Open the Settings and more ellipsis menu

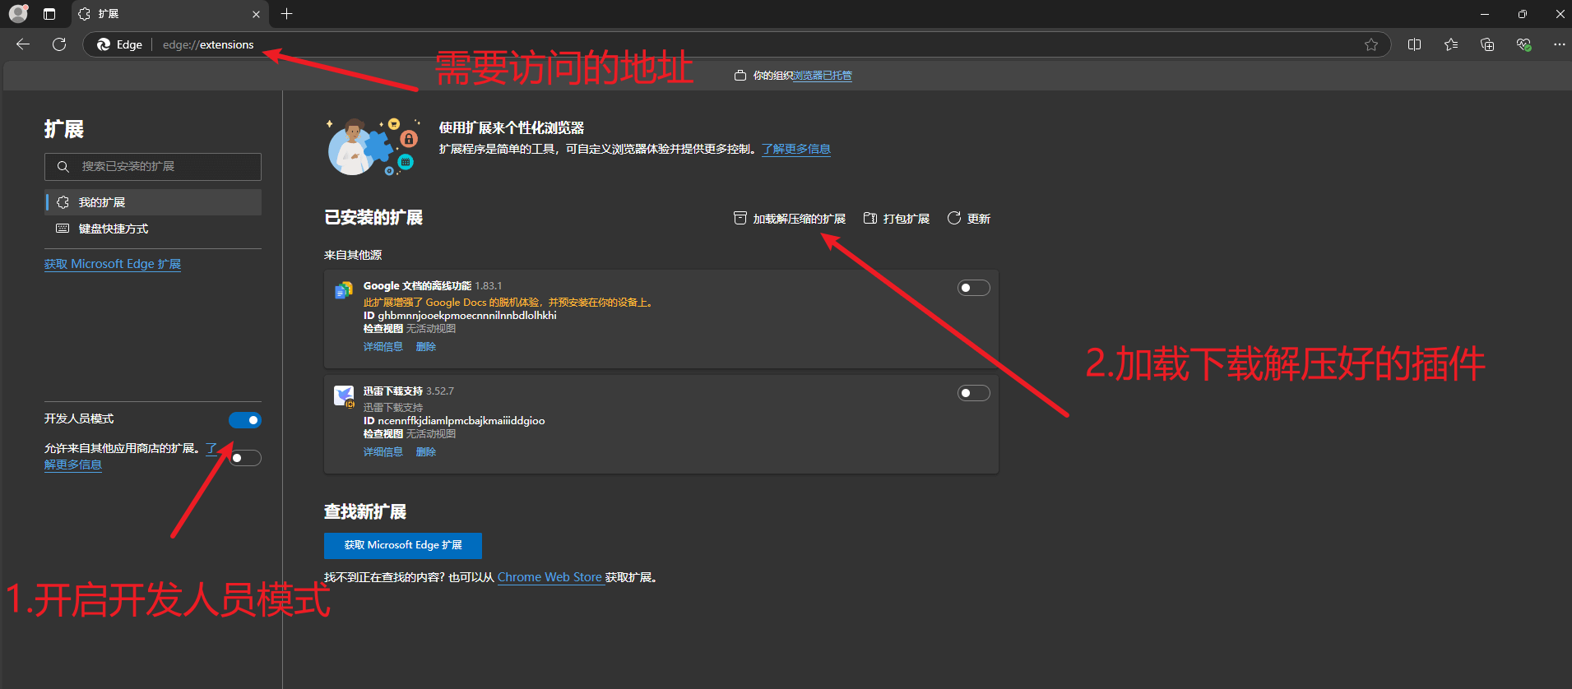[1559, 44]
